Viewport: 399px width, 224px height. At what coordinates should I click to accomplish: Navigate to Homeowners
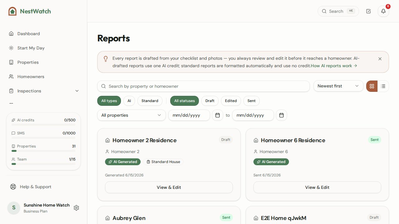[x=43, y=77]
